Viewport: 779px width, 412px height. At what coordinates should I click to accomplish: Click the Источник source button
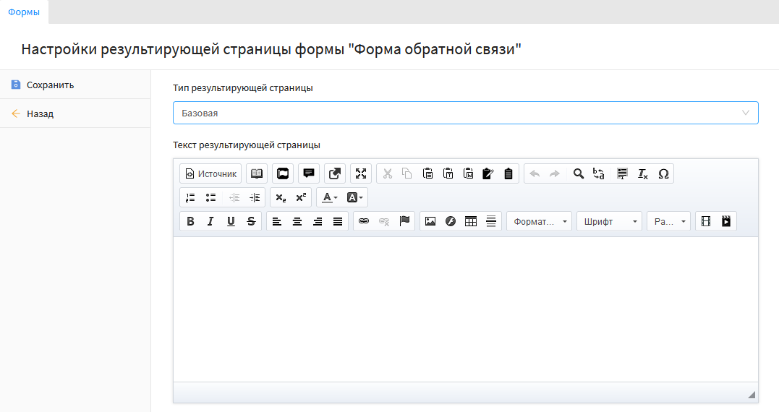(x=210, y=173)
